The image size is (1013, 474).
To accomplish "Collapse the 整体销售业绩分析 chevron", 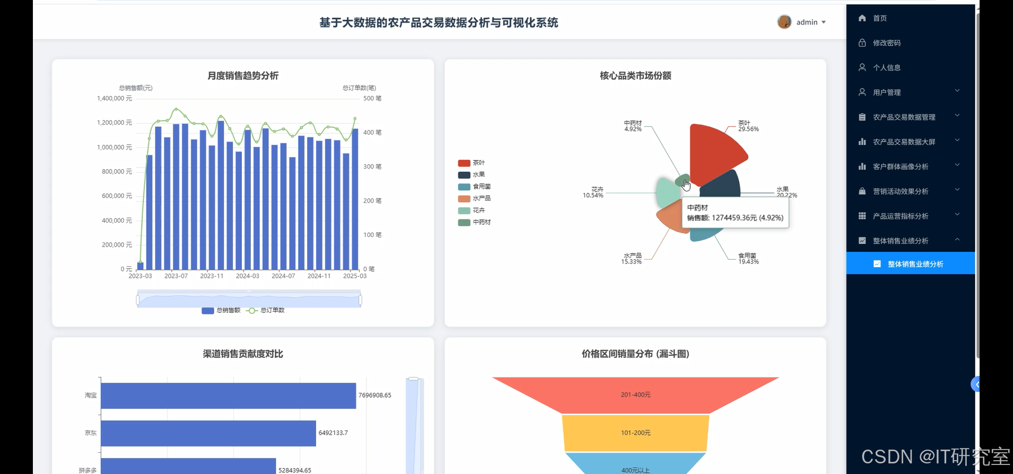I will tap(957, 240).
